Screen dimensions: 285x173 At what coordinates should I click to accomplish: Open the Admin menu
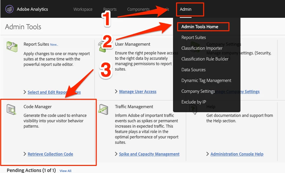coord(186,9)
